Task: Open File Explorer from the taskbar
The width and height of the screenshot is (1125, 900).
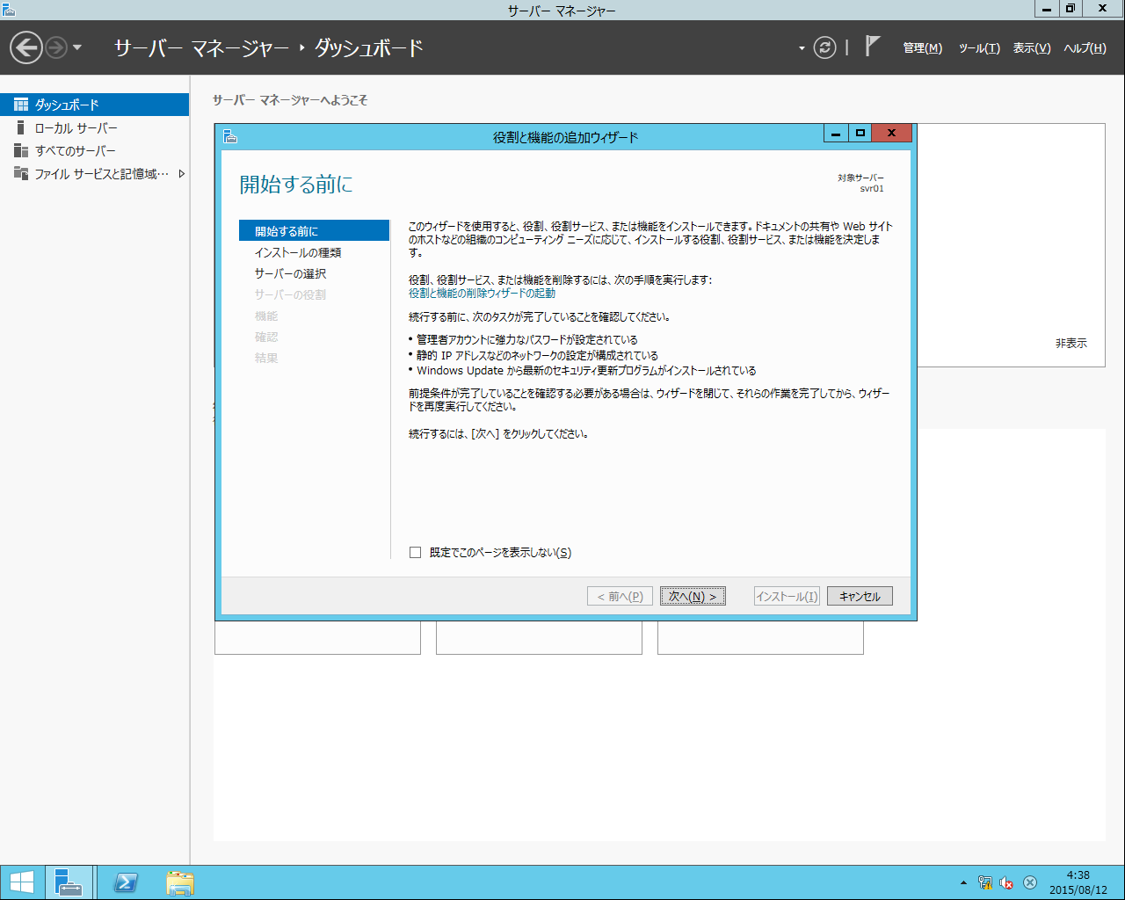Action: pyautogui.click(x=180, y=882)
